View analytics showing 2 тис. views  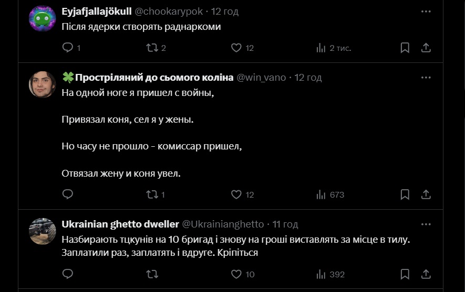pos(321,48)
